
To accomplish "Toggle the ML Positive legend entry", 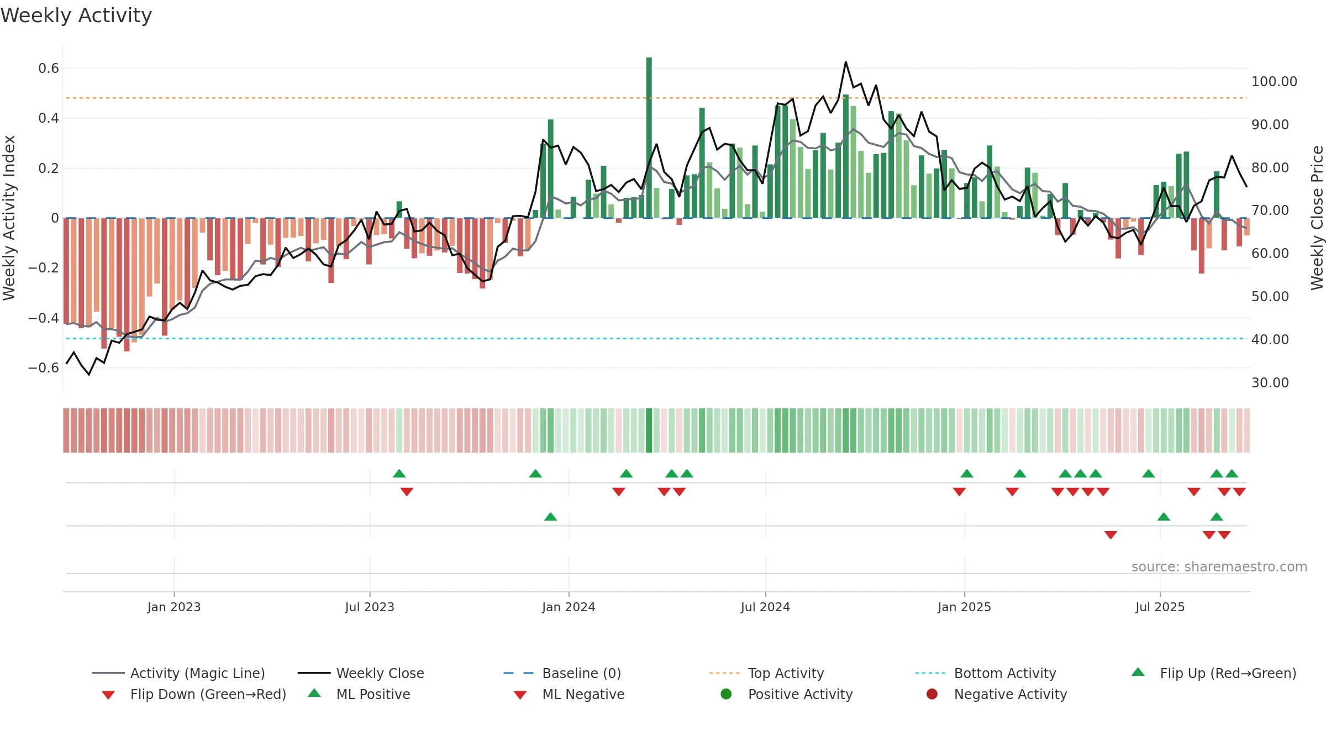I will (359, 694).
